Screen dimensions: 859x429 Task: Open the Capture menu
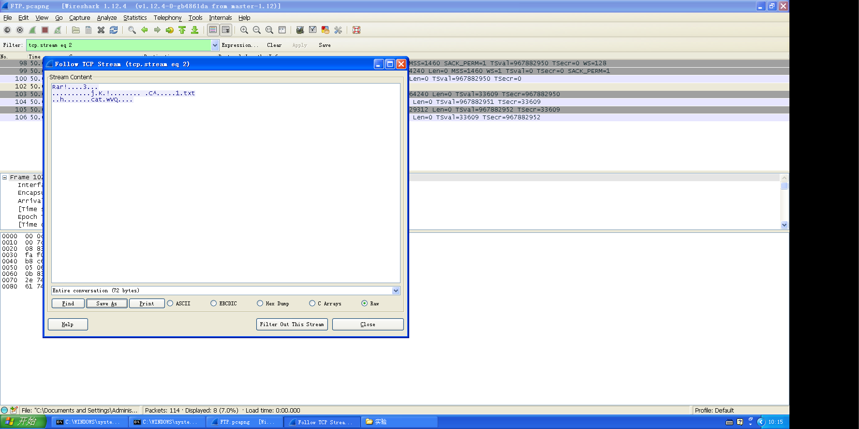point(79,18)
